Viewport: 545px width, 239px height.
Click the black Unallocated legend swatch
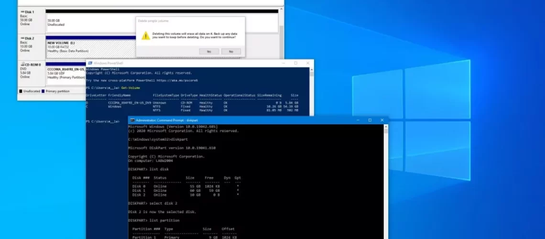click(x=21, y=91)
